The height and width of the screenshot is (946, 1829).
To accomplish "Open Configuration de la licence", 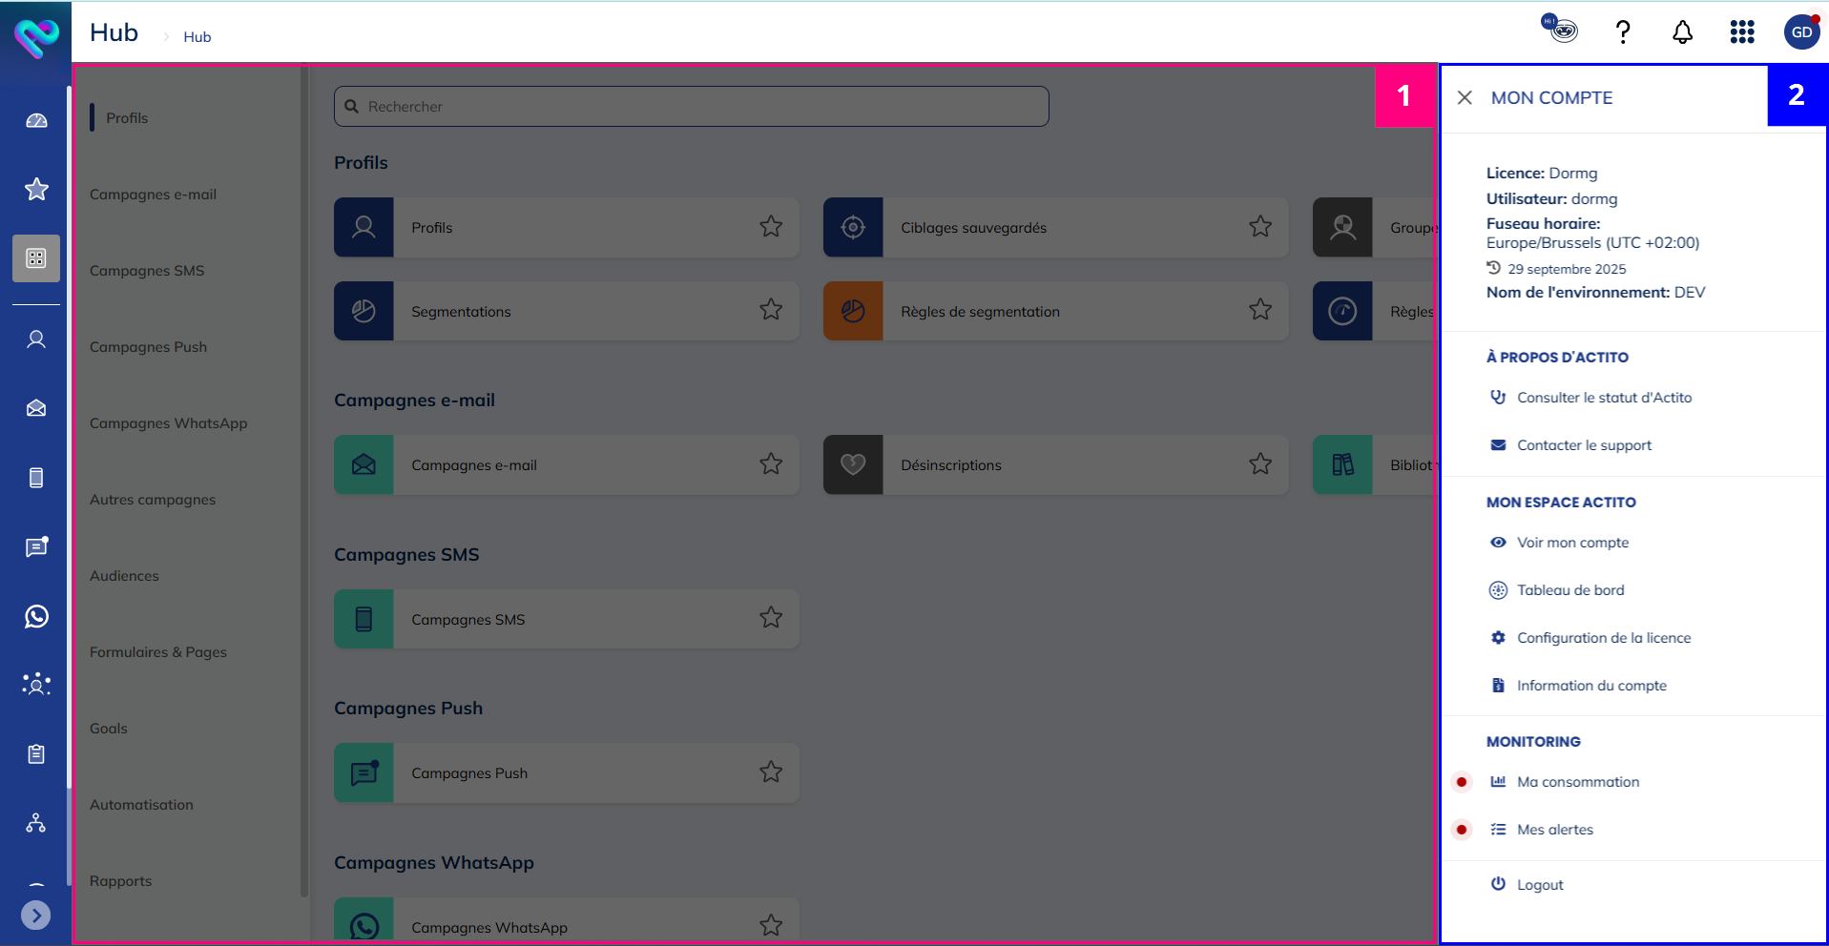I will click(1603, 638).
